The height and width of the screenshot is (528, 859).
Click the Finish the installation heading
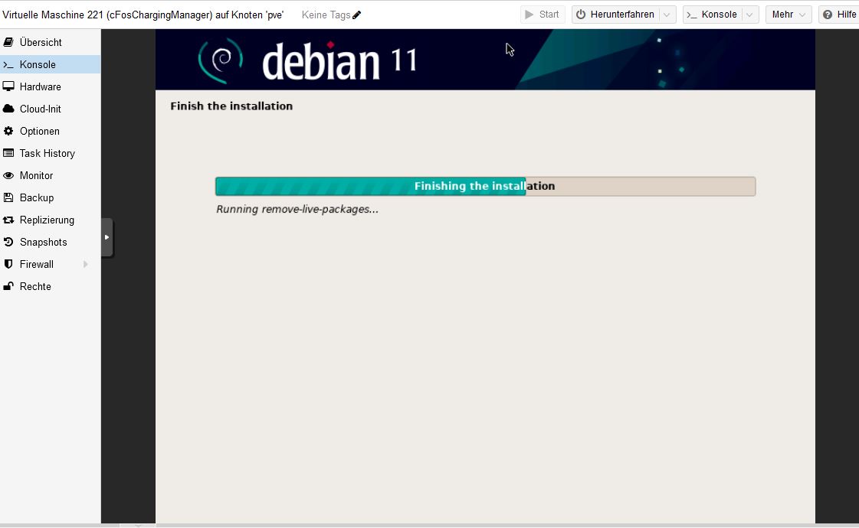click(x=231, y=106)
